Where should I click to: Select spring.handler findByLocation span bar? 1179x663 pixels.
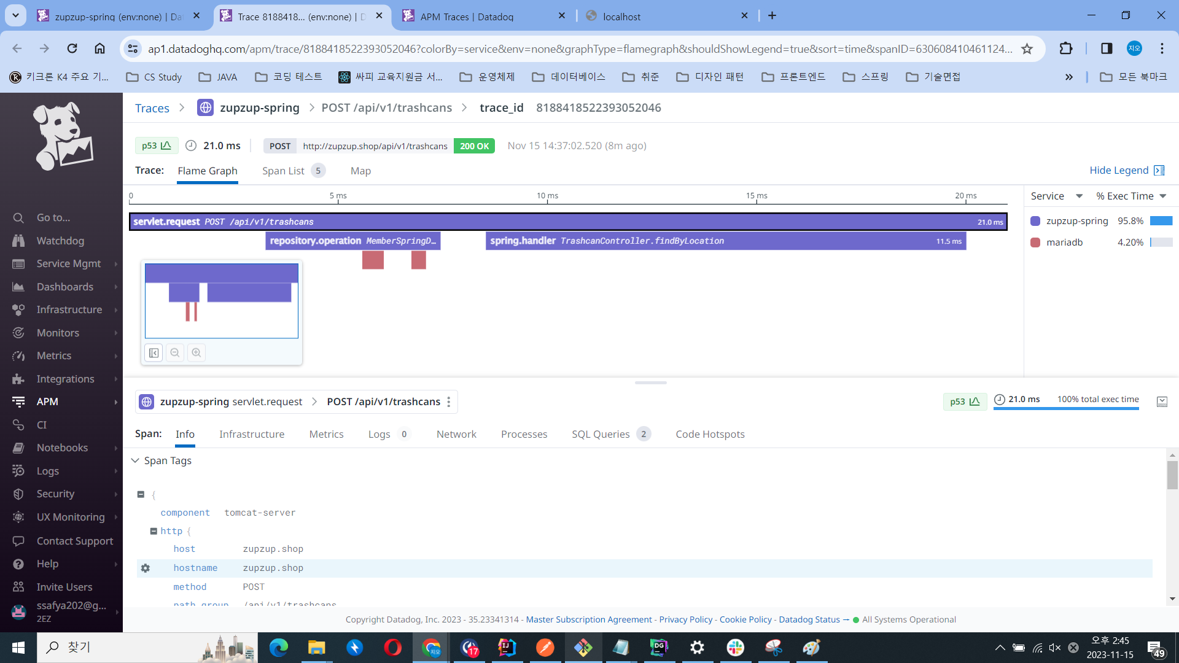[x=726, y=241]
